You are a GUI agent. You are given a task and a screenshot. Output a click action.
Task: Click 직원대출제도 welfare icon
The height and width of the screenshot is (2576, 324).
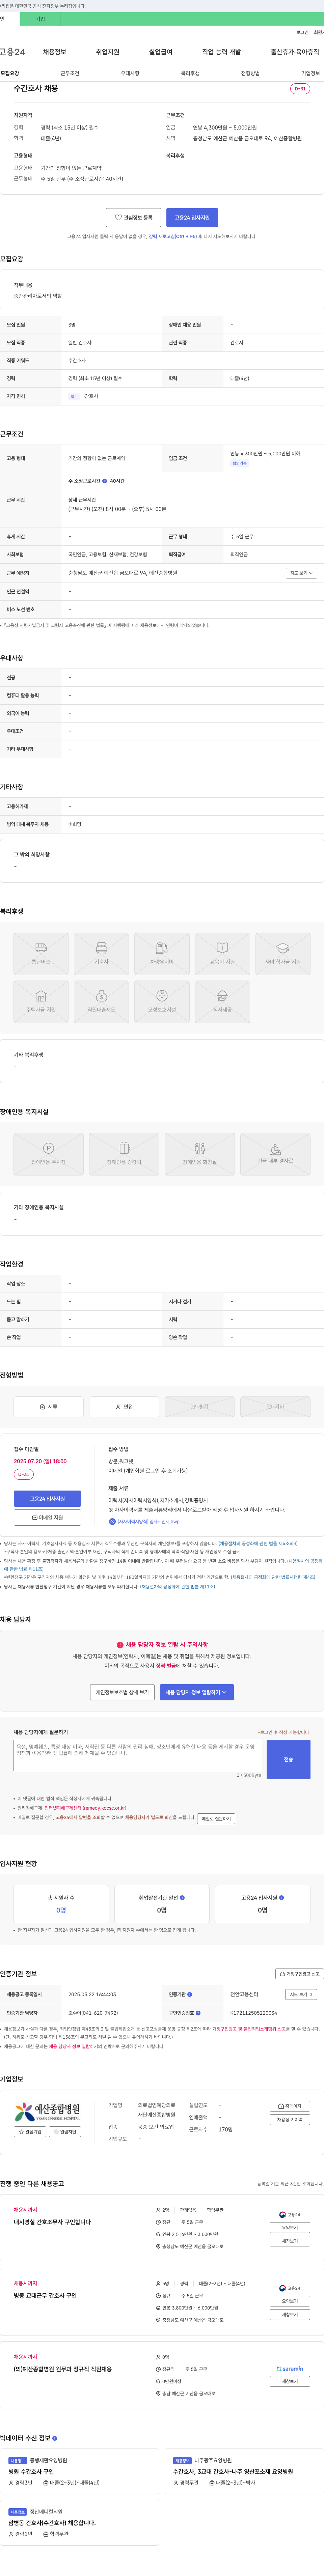(x=101, y=1002)
